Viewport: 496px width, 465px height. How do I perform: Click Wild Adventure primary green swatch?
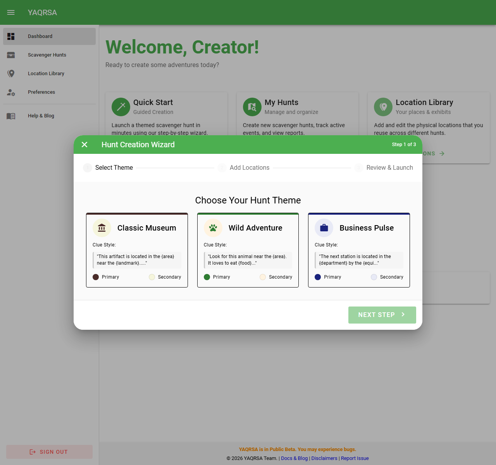tap(207, 277)
